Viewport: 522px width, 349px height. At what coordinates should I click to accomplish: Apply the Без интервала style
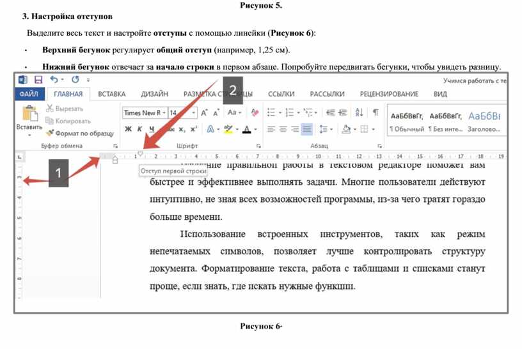[445, 122]
